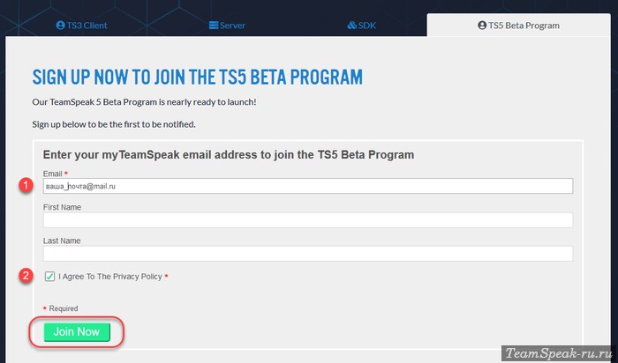Click the Join Now button
Screen dimensions: 618x363
[x=77, y=332]
